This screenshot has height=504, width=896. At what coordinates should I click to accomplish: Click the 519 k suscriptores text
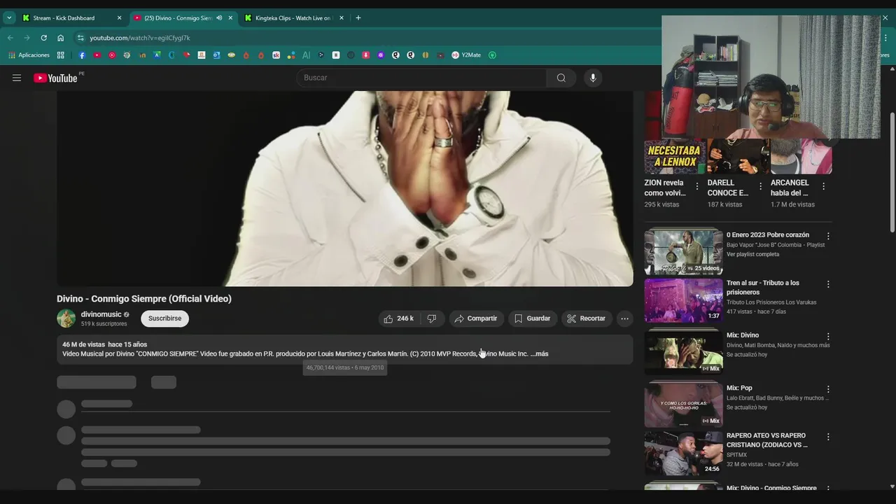[104, 324]
